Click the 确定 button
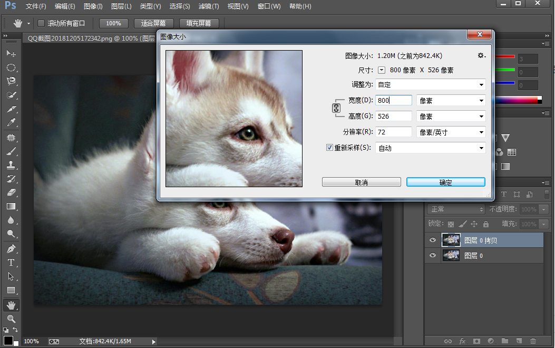Screen dimensions: 555x348 [445, 182]
